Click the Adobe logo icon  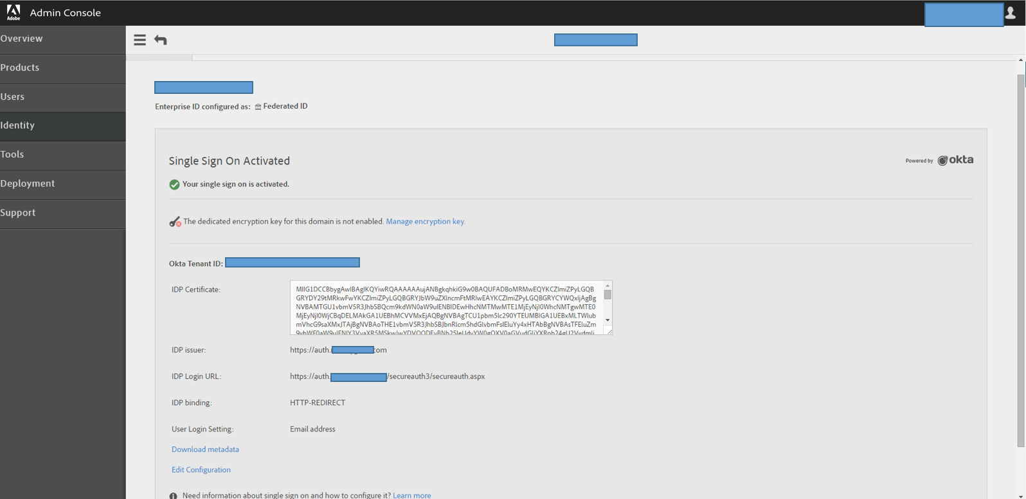tap(14, 12)
